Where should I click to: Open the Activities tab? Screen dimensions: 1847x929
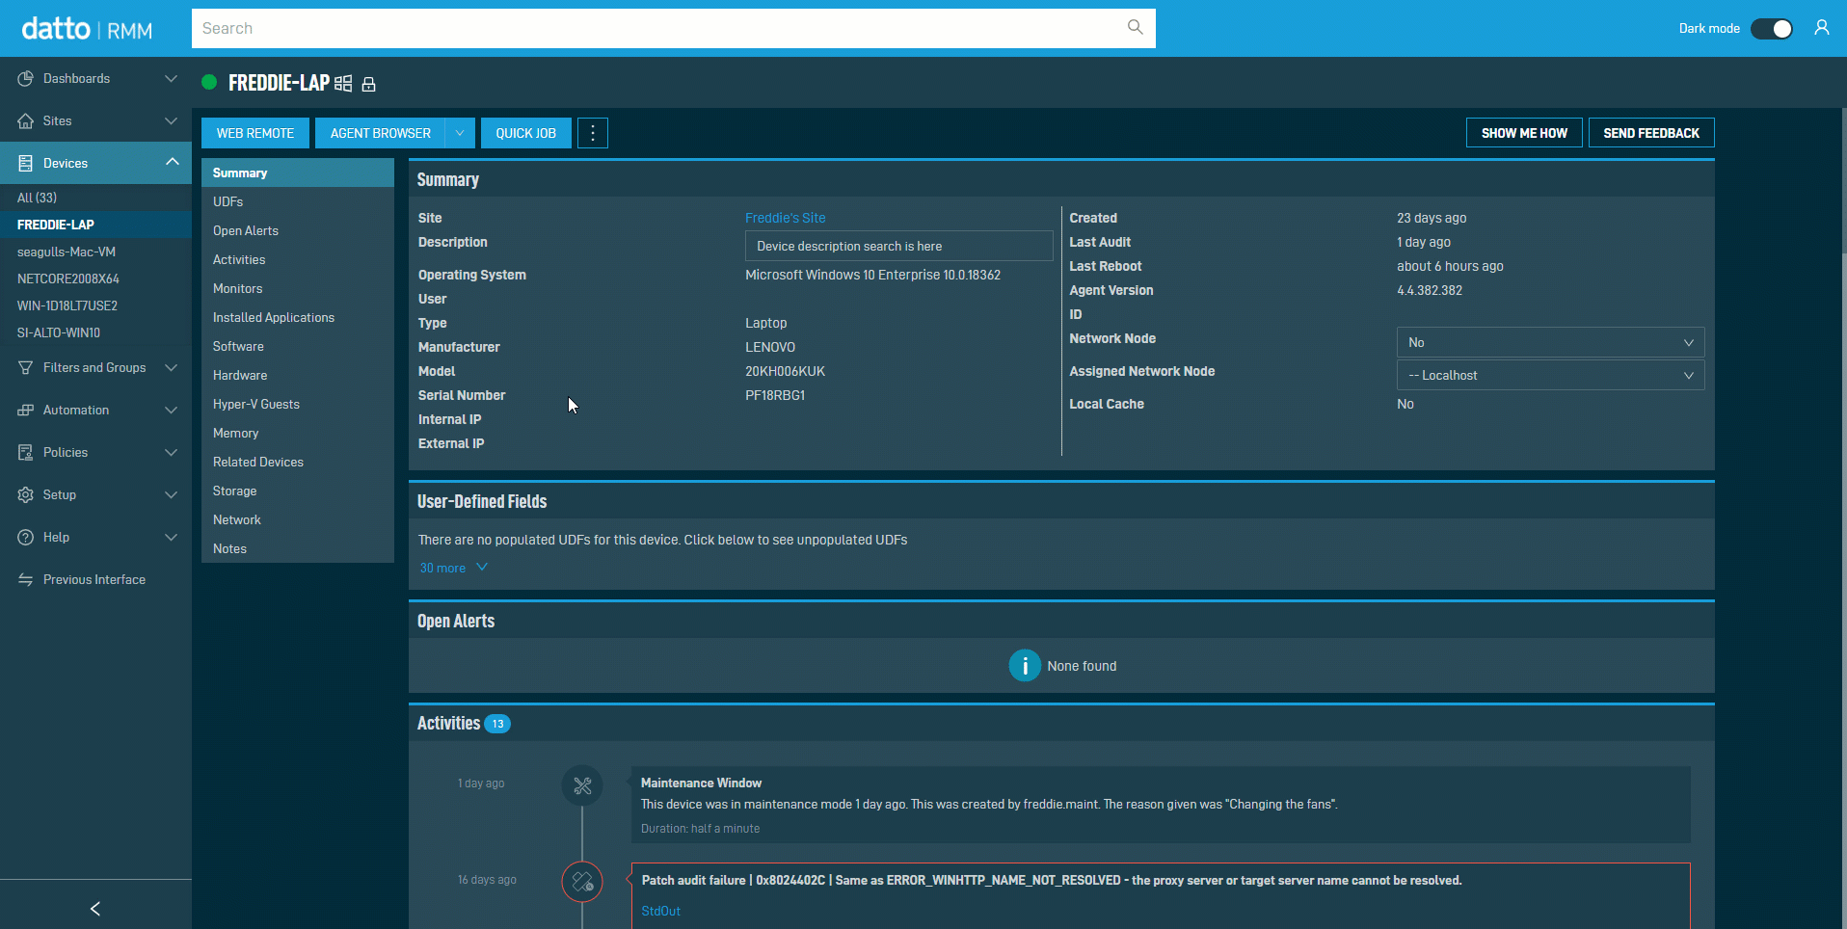(298, 259)
